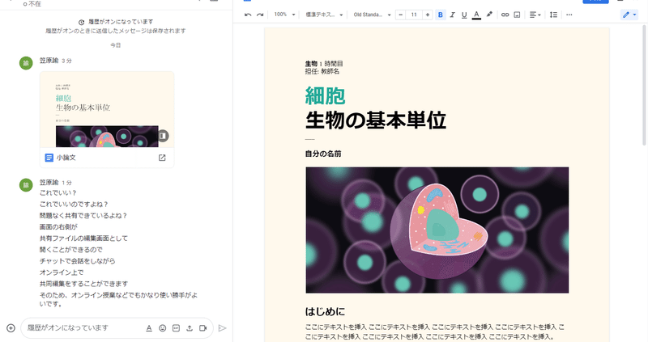Image resolution: width=648 pixels, height=342 pixels.
Task: Click 笠原諭 avatar on the 1分 message
Action: (26, 185)
